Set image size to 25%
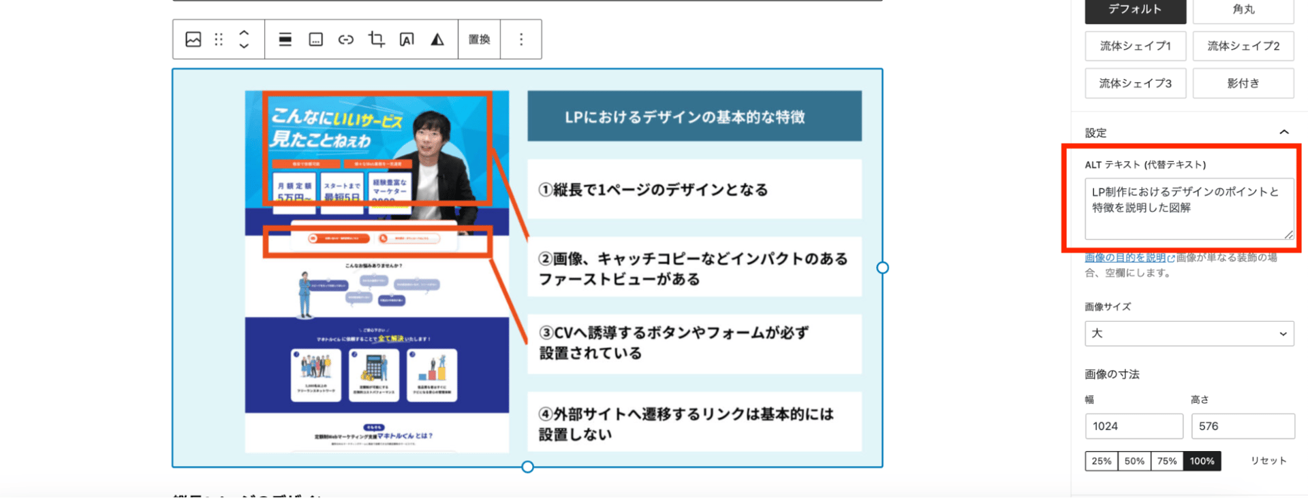Screen dimensions: 1308x498 pyautogui.click(x=1102, y=461)
